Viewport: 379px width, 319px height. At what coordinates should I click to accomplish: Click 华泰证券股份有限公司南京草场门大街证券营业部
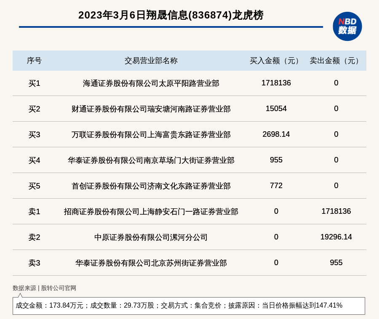[151, 160]
